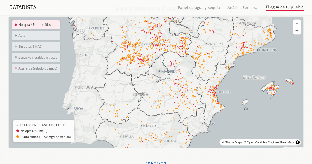Open Panel de agua y sequía
Screen dimensions: 312x164
click(199, 8)
